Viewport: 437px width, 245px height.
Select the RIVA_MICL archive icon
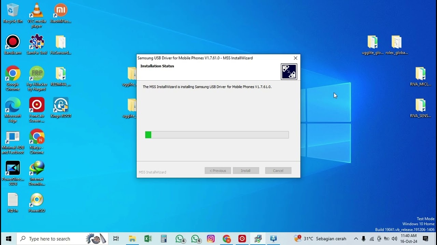click(x=420, y=76)
